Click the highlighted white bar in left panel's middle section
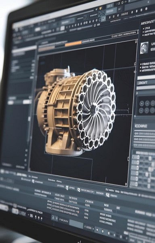The image size is (155, 243). [27, 102]
